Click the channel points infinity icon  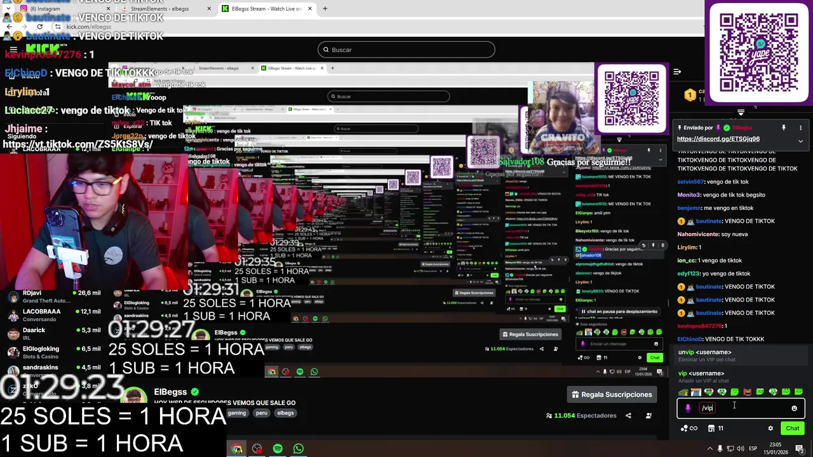689,428
